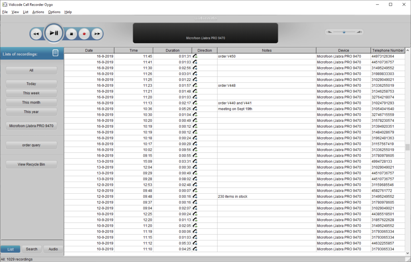The height and width of the screenshot is (262, 411).
Task: Click direction icon for the 13-9-2019 15:09 call
Action: point(195,162)
